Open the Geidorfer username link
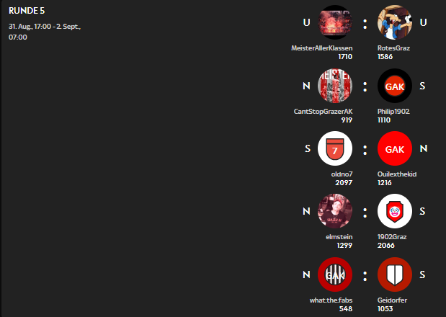The height and width of the screenshot is (317, 446). (x=392, y=300)
